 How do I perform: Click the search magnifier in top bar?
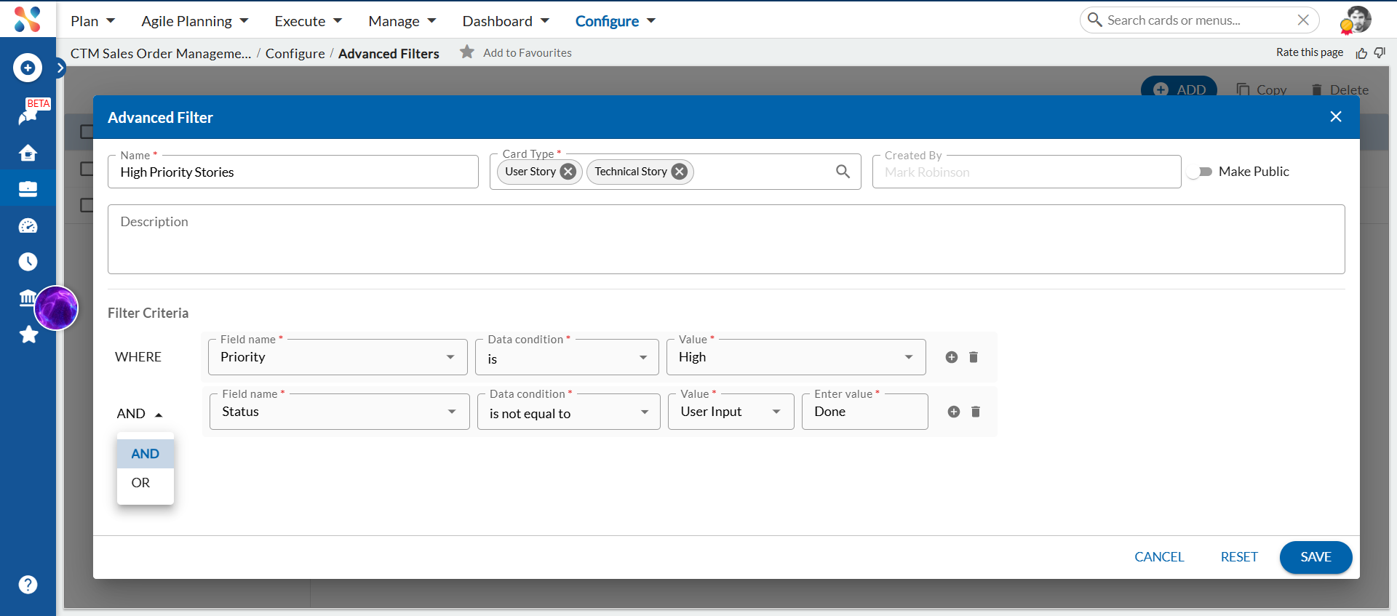coord(1094,20)
